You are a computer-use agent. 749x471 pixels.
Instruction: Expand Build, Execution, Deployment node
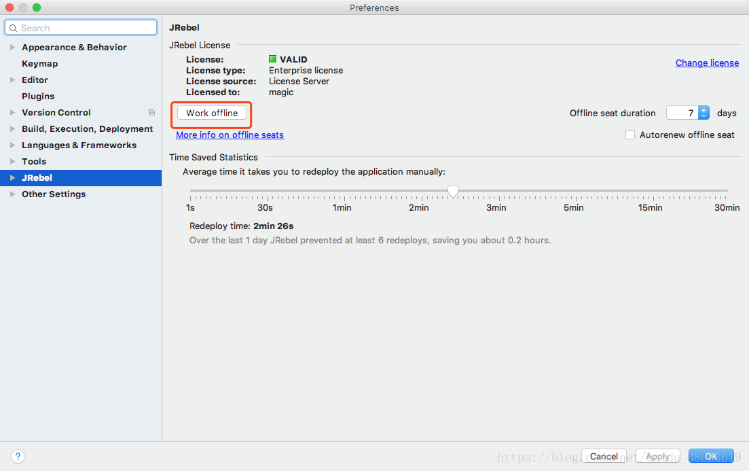(x=13, y=128)
